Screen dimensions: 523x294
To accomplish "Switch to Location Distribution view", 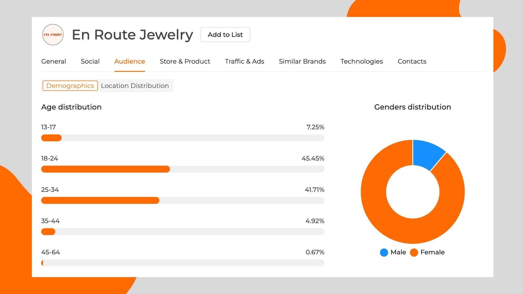I will pos(135,85).
